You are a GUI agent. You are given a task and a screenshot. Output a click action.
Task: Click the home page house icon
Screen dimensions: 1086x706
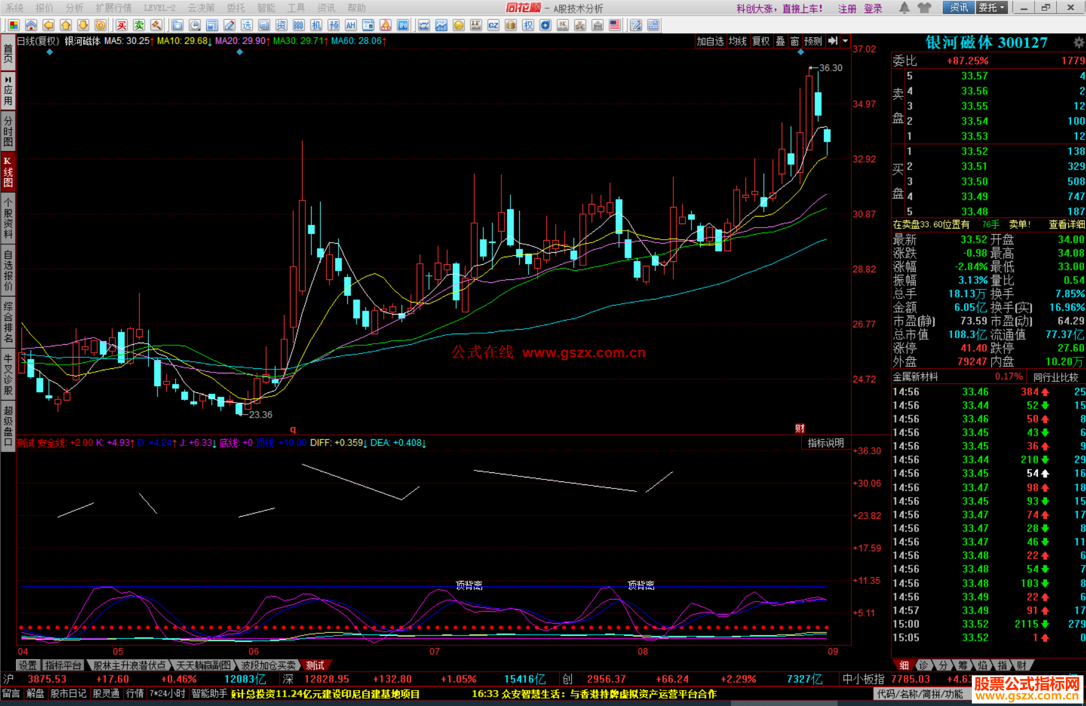point(31,26)
